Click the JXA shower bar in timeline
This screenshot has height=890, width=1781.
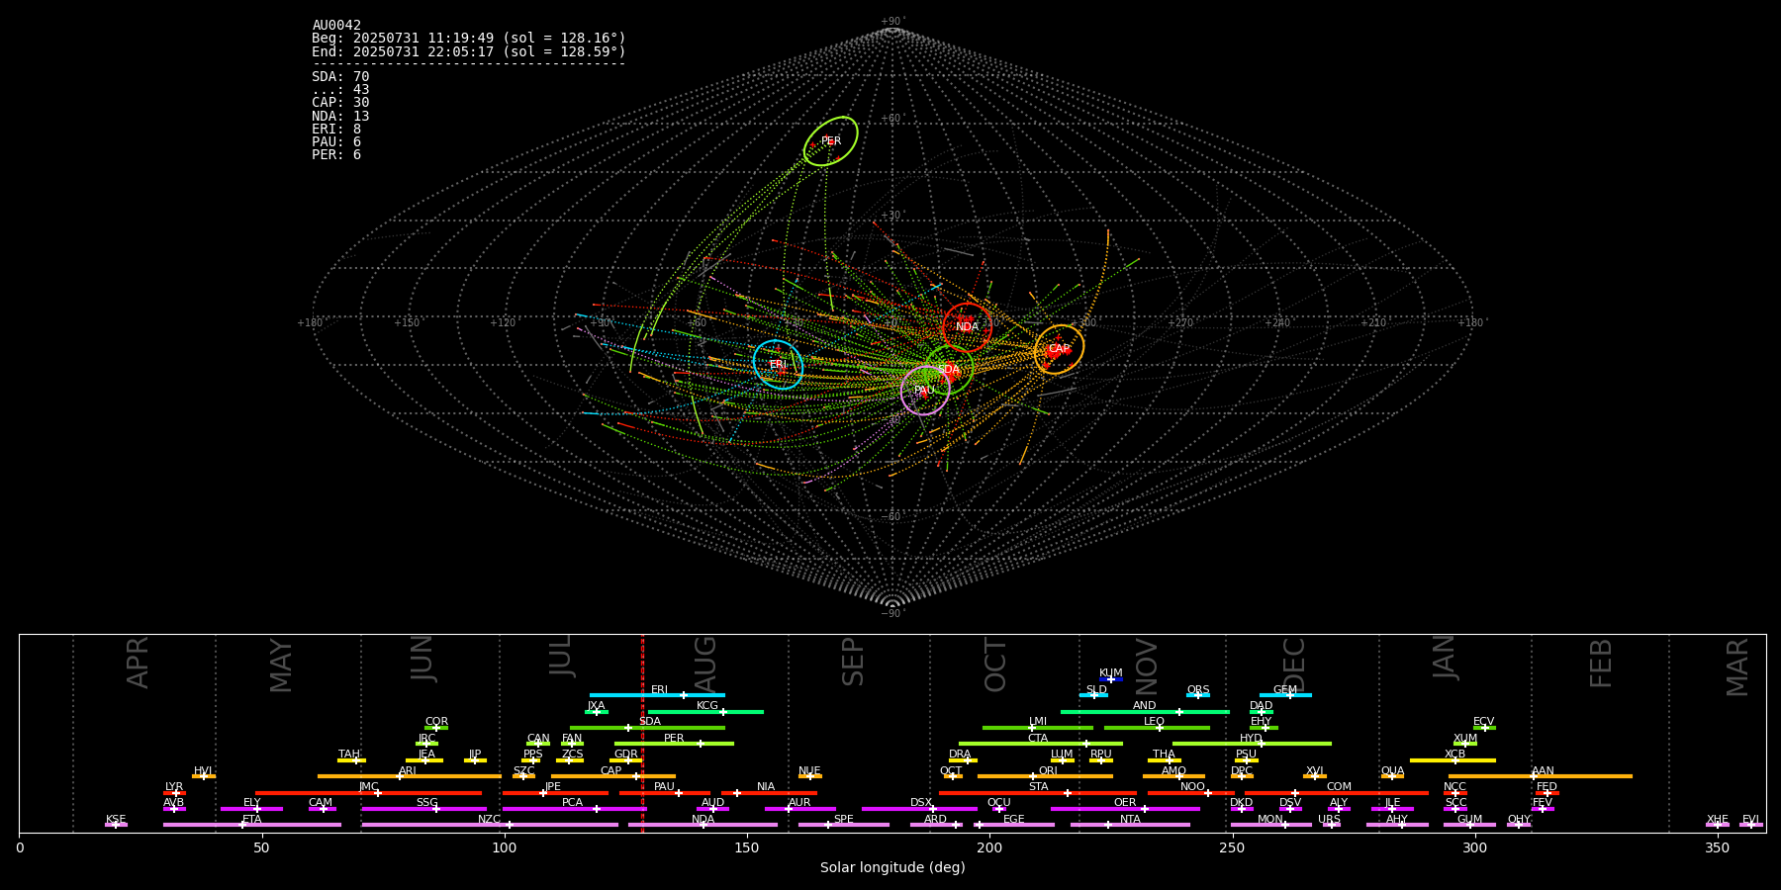pos(597,712)
